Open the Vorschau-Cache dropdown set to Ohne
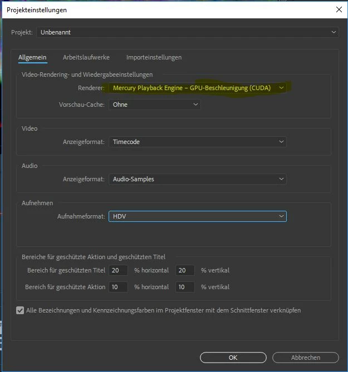This screenshot has width=348, height=372. coord(155,105)
